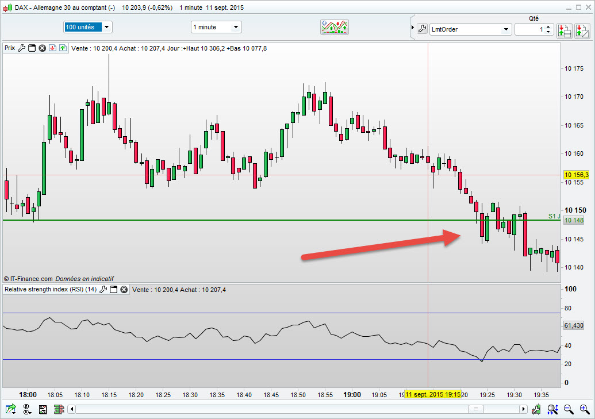Click the 18:30 time axis label

pos(190,395)
